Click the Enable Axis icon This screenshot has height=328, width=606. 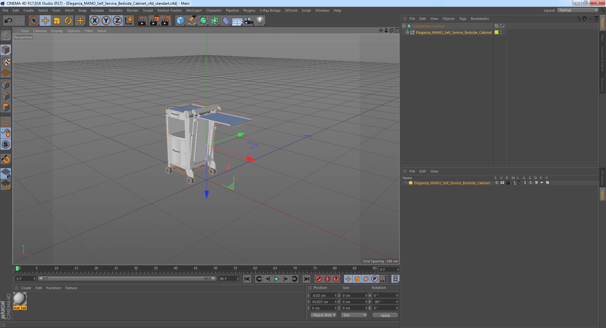[6, 122]
